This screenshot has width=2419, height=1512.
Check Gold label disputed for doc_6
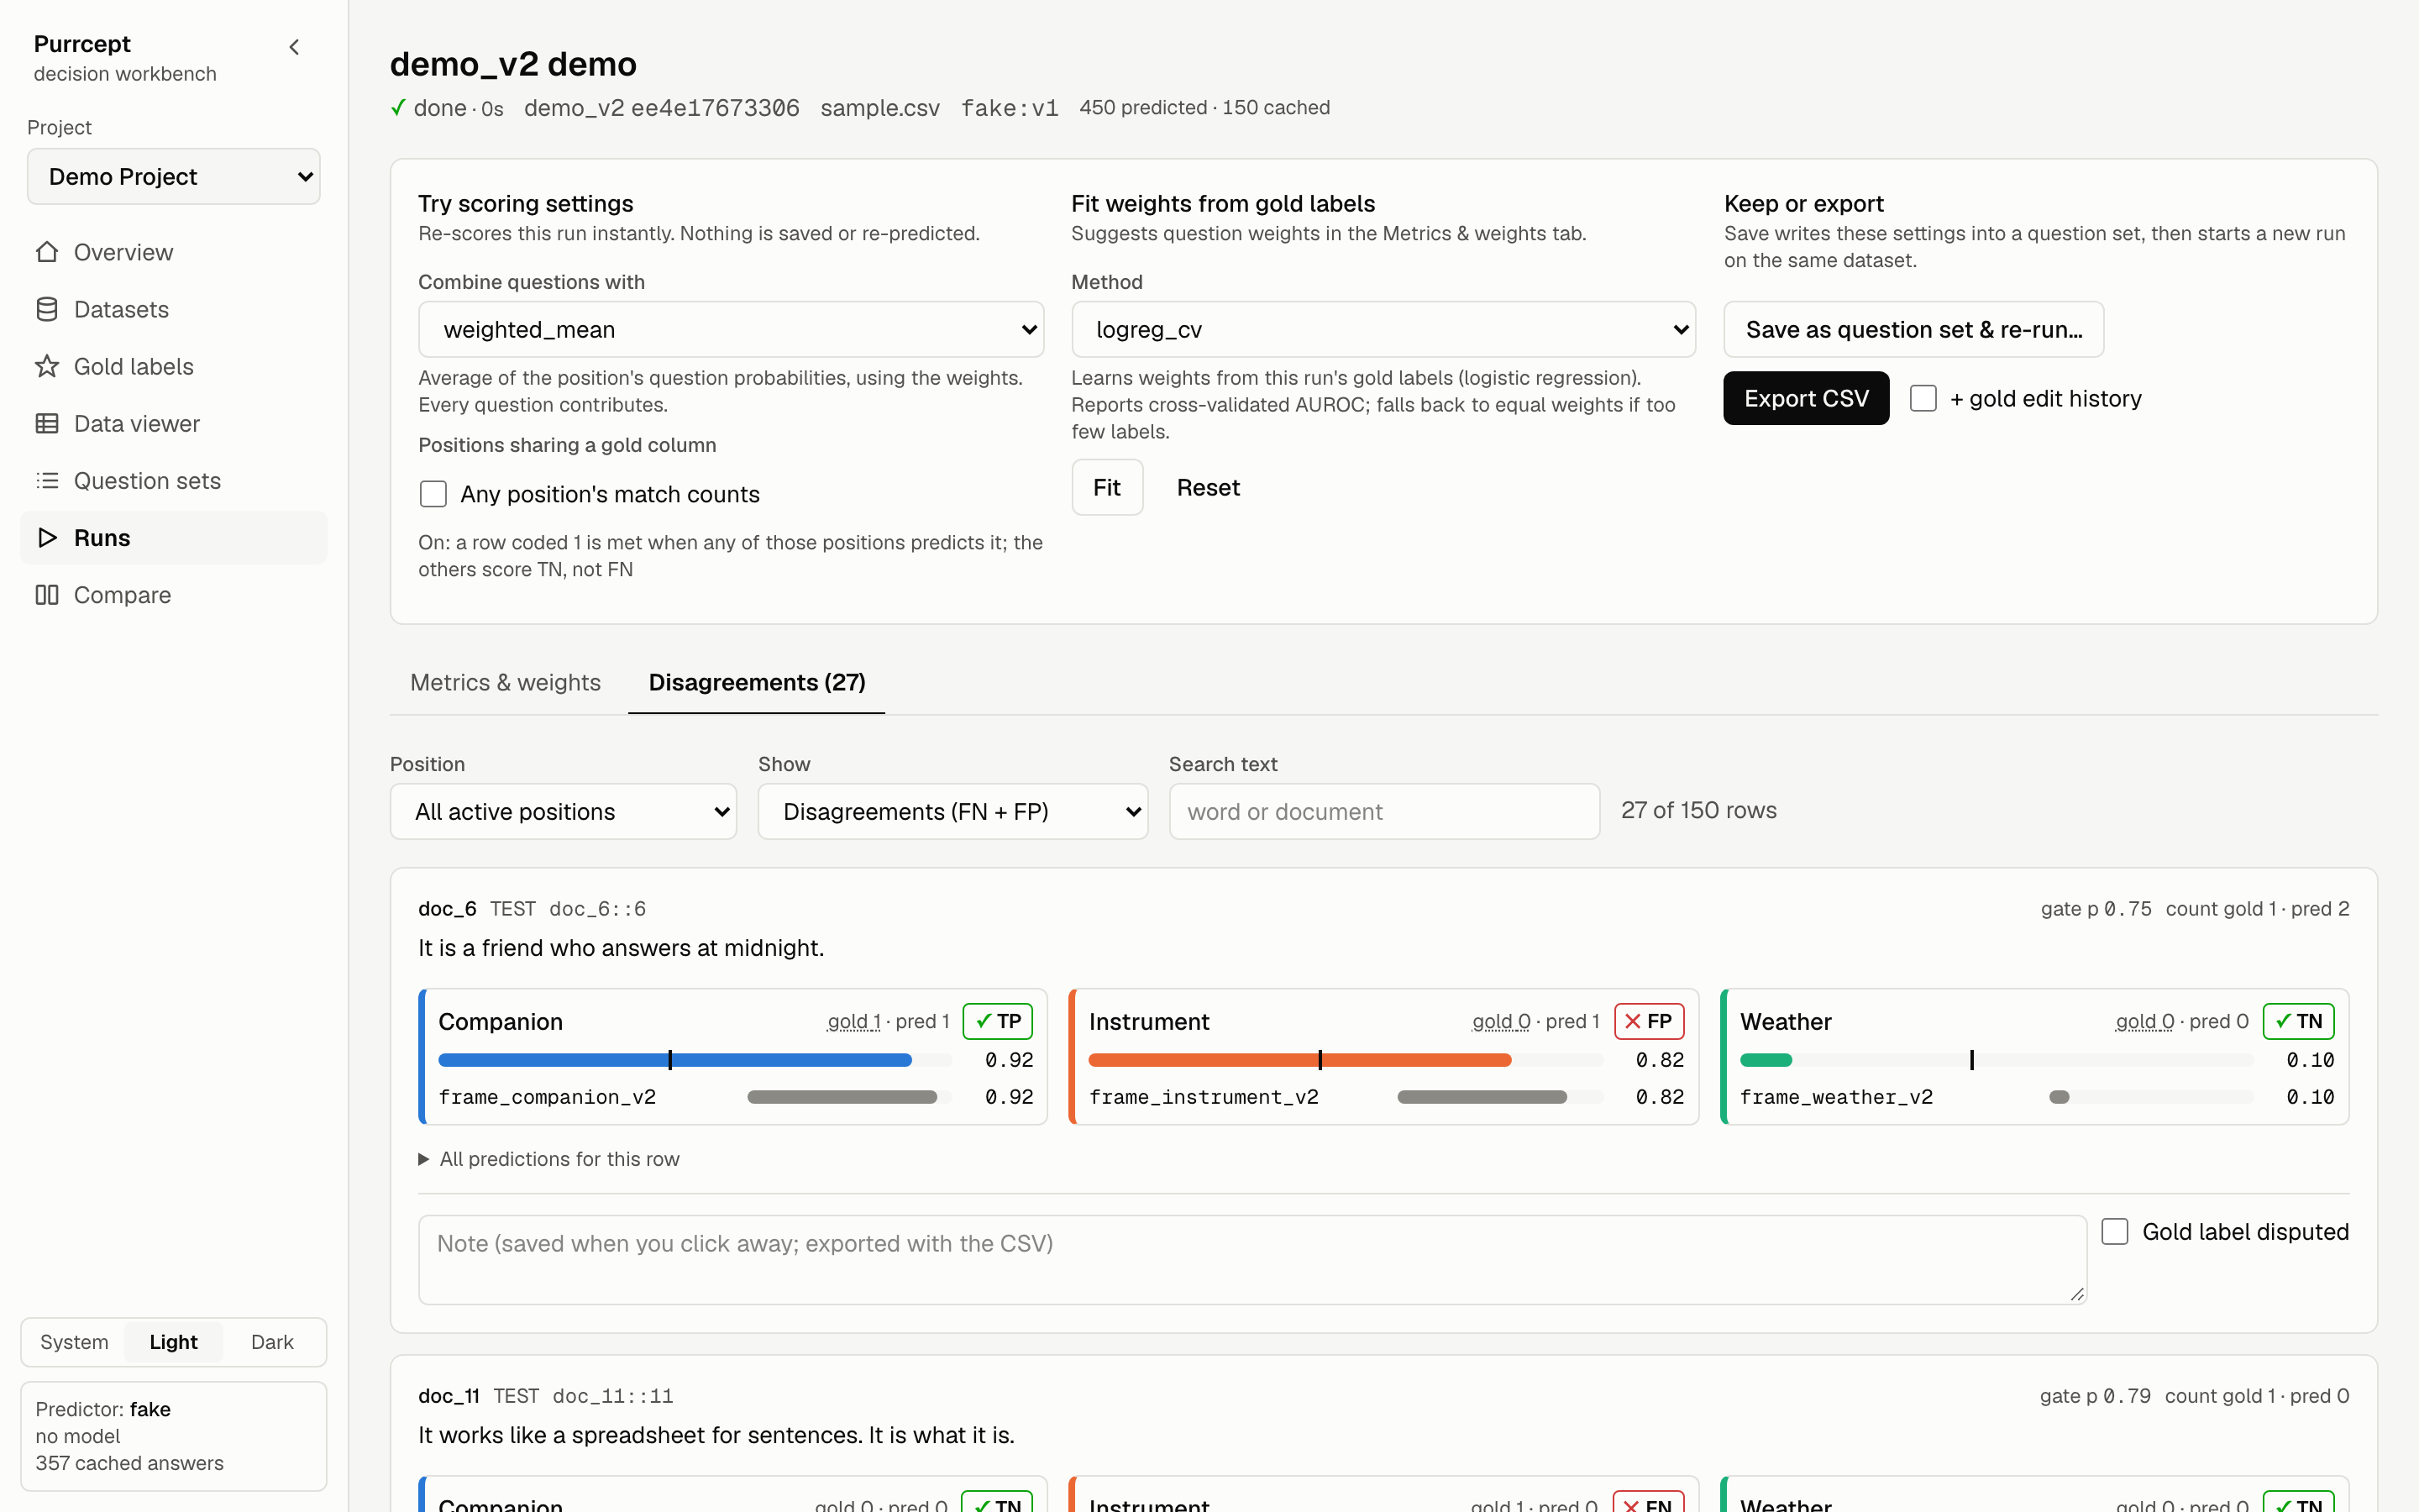click(2114, 1231)
